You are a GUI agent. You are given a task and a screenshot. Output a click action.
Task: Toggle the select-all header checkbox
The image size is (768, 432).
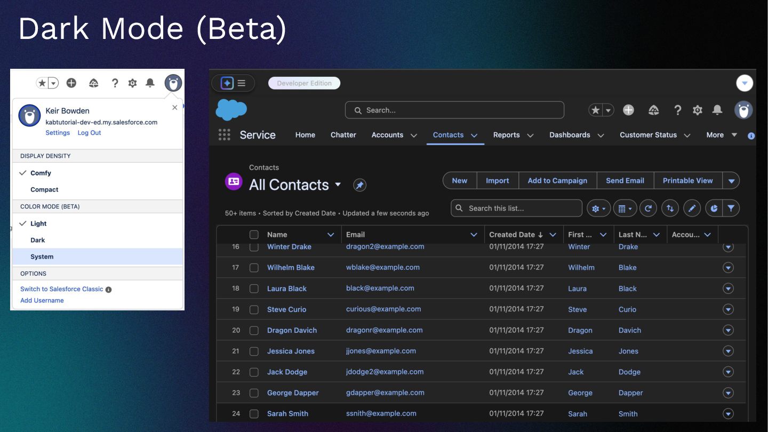coord(254,235)
